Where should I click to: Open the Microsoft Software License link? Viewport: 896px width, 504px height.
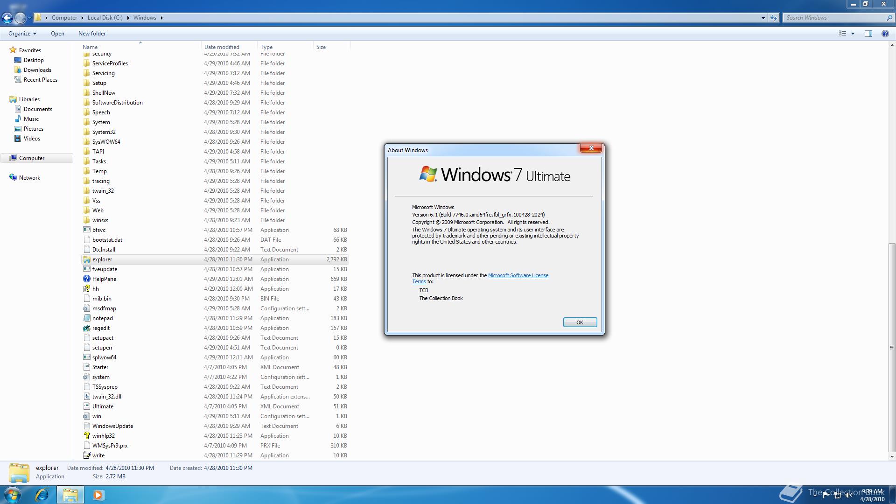518,275
